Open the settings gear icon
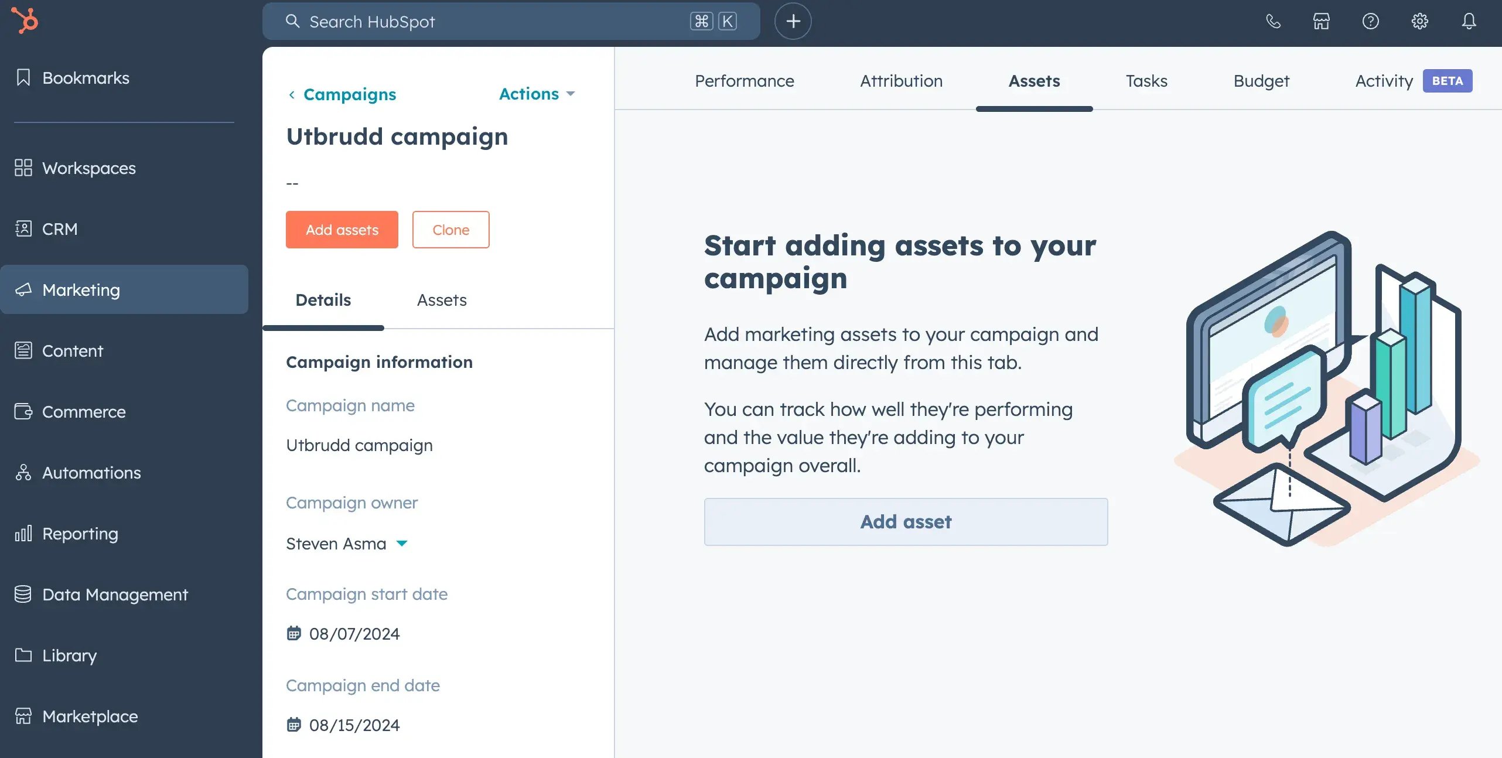Image resolution: width=1502 pixels, height=758 pixels. [x=1417, y=21]
